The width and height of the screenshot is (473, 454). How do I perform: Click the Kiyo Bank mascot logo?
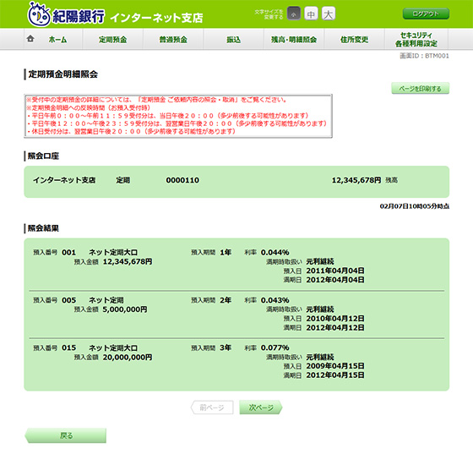point(39,14)
